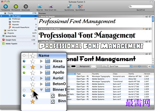Click into the QuickFind search field

[x=141, y=6]
